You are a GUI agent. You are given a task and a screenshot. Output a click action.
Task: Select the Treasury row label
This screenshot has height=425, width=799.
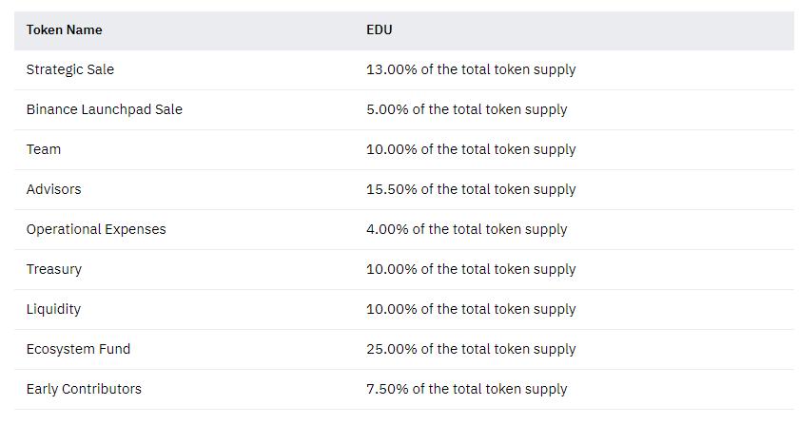tap(54, 269)
